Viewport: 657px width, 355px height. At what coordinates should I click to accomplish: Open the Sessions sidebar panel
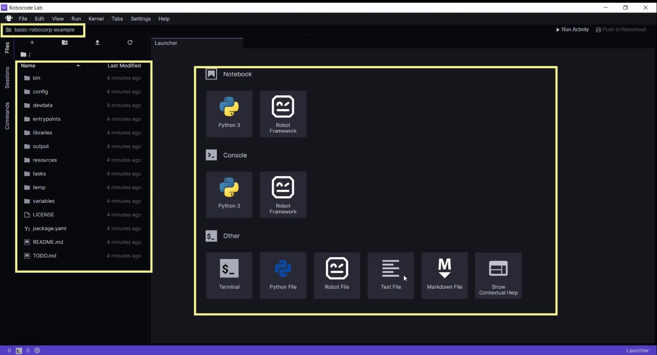(7, 78)
